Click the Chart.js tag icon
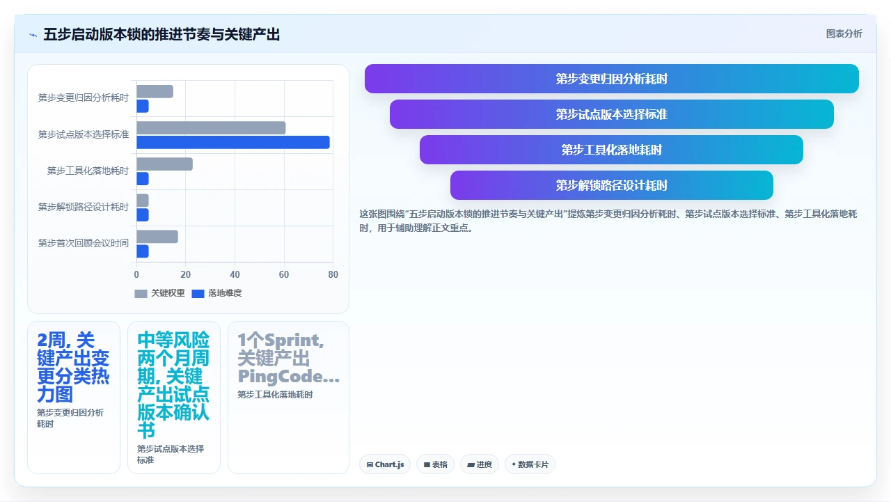 (x=370, y=464)
